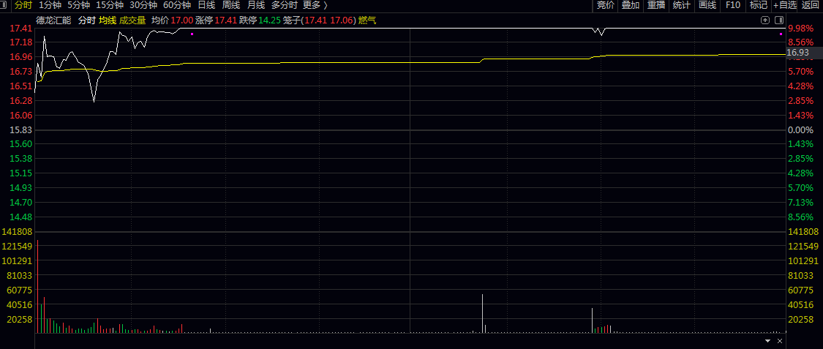This screenshot has height=349, width=823.
Task: Click the 14.48 bottom price label
Action: click(21, 217)
